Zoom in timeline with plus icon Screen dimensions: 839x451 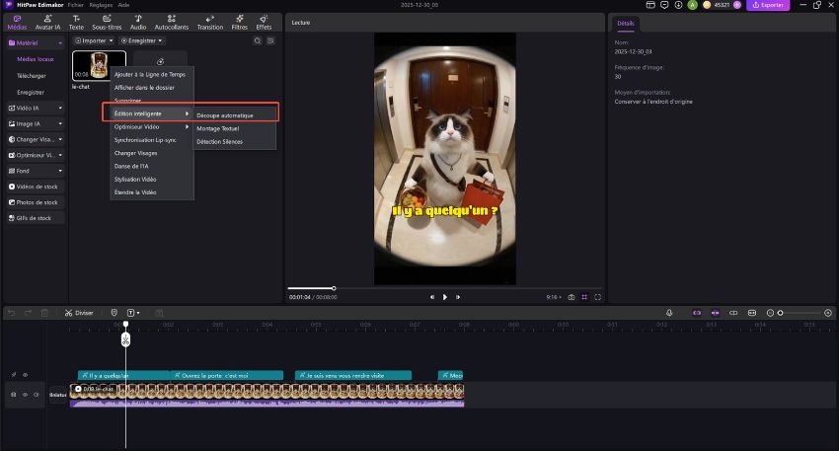coord(828,313)
